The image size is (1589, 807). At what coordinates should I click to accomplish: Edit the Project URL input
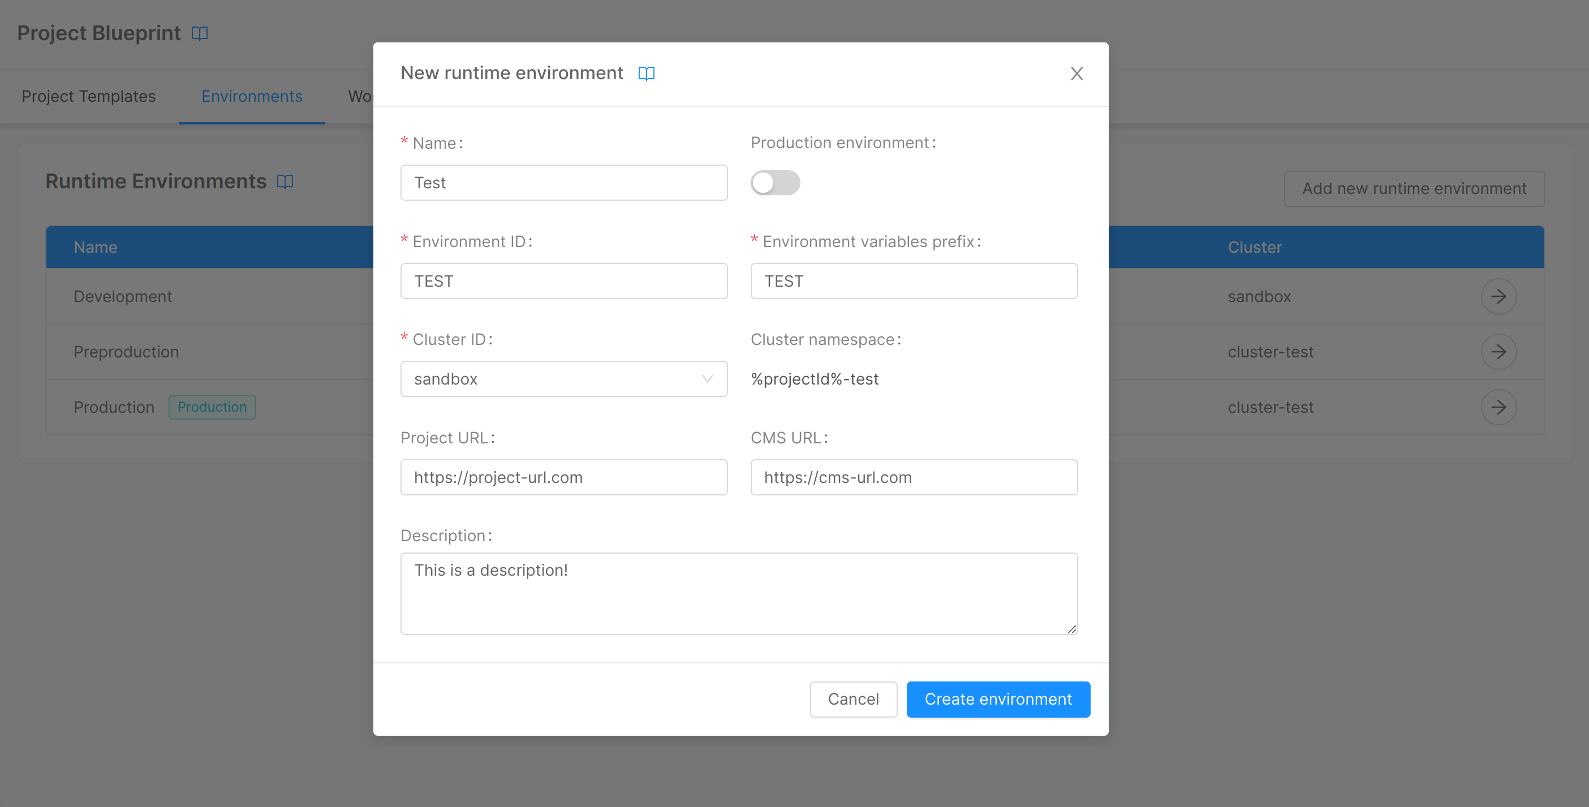pos(563,477)
